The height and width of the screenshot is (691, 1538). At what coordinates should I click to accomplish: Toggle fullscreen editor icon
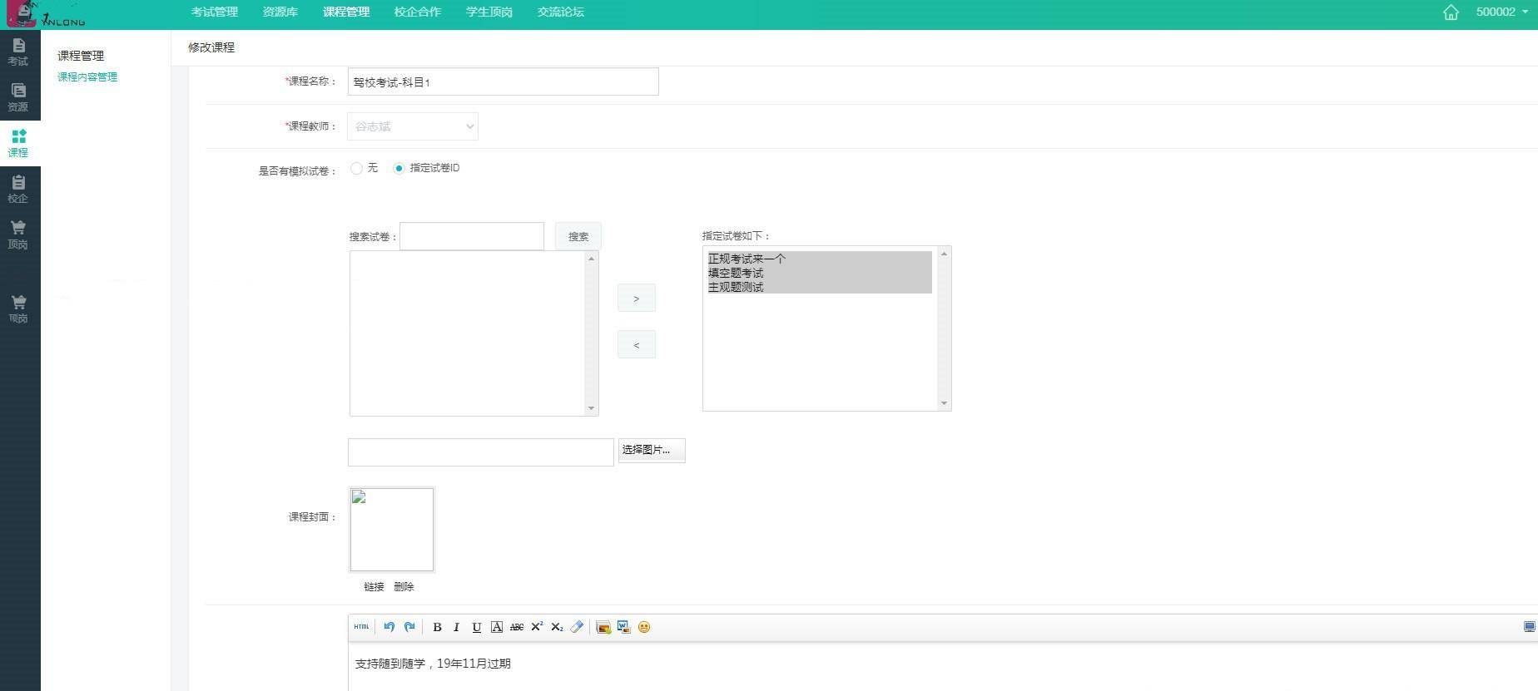pos(1529,627)
